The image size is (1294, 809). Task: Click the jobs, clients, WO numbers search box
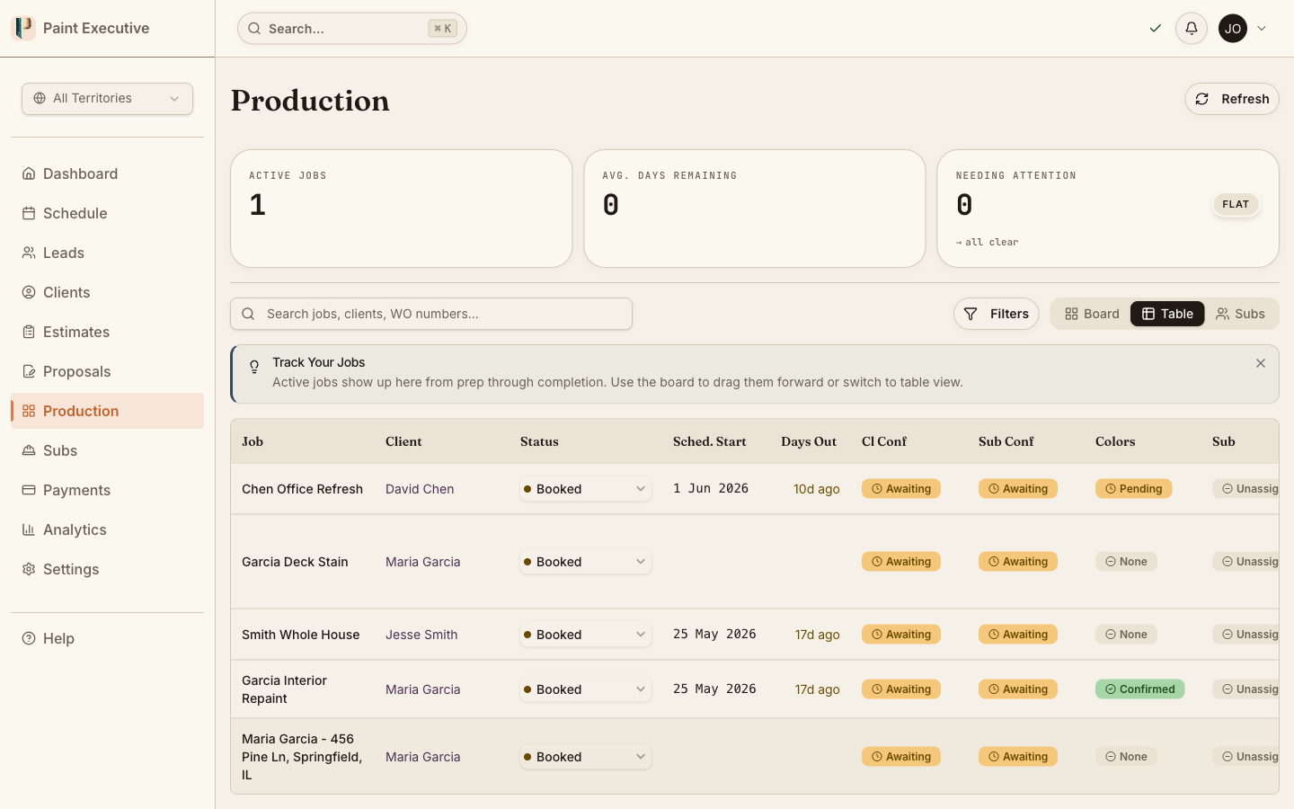(x=431, y=314)
